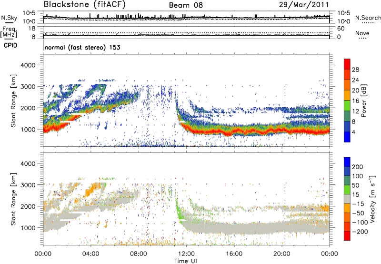Image resolution: width=381 pixels, height=264 pixels.
Task: Click the '08:00' time axis label
Action: 139,254
